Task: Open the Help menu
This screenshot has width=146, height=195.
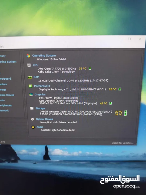Action: (2, 47)
